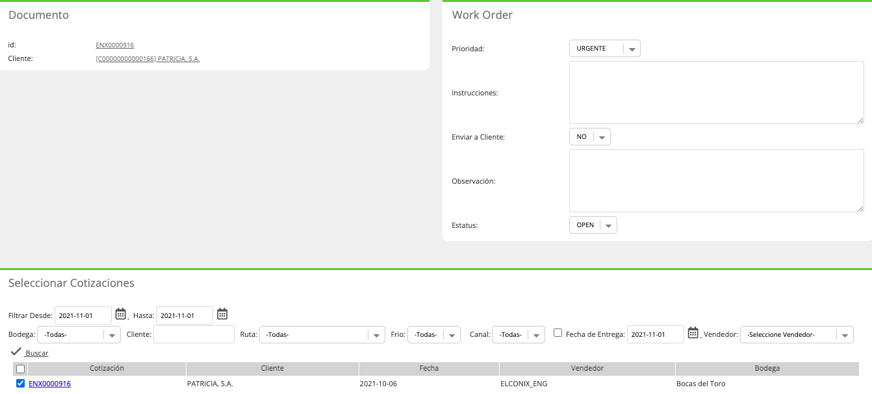This screenshot has height=394, width=872.
Task: Click the Buscar checkmark icon
Action: click(16, 352)
